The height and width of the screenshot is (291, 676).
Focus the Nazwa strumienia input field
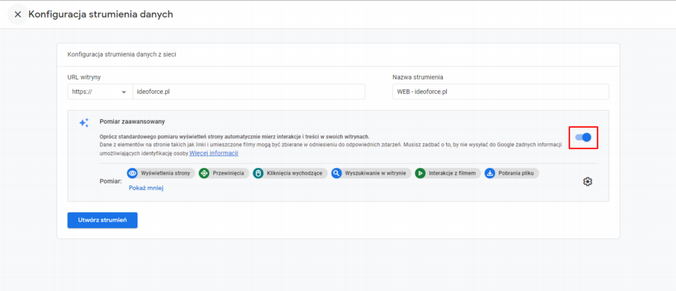tap(500, 92)
